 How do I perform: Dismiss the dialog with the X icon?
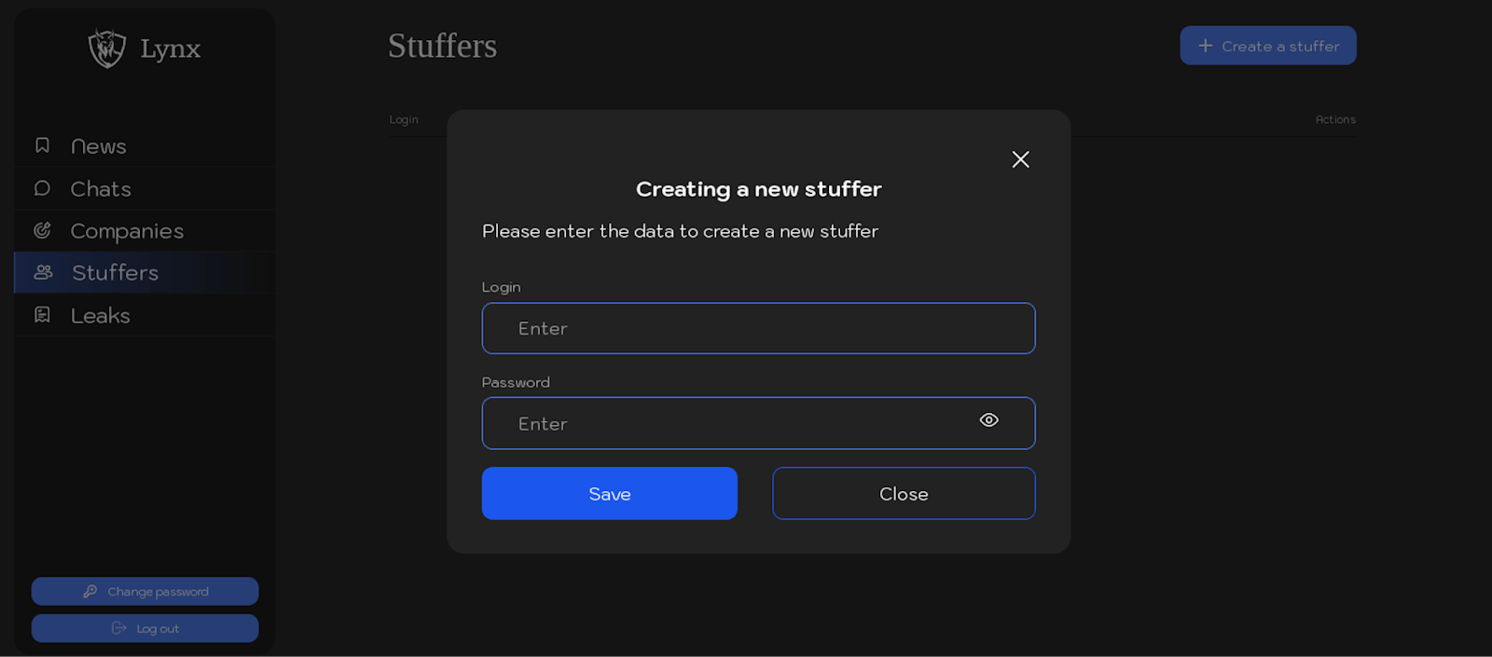[1019, 158]
